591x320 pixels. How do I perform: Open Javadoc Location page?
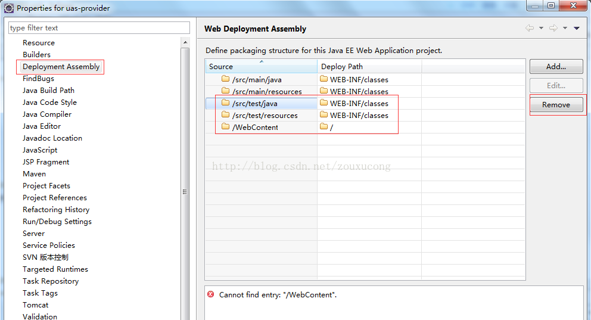[52, 138]
